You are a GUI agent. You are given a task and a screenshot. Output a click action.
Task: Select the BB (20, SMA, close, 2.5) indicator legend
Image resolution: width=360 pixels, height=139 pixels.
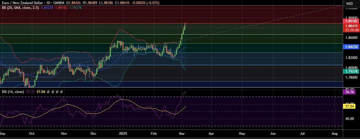(x=21, y=7)
